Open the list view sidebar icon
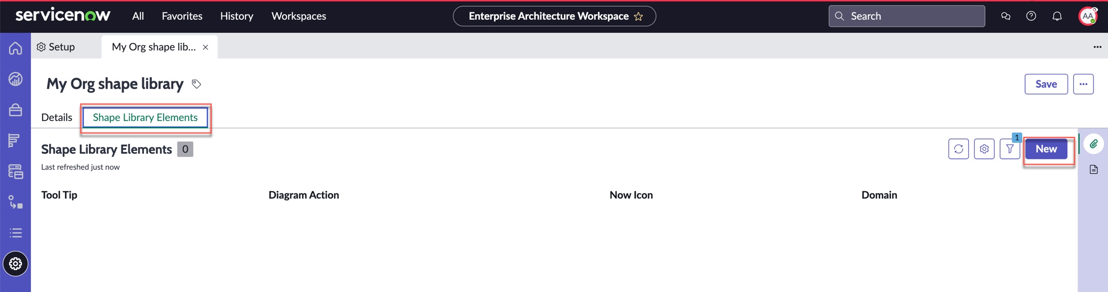This screenshot has width=1108, height=292. click(16, 233)
